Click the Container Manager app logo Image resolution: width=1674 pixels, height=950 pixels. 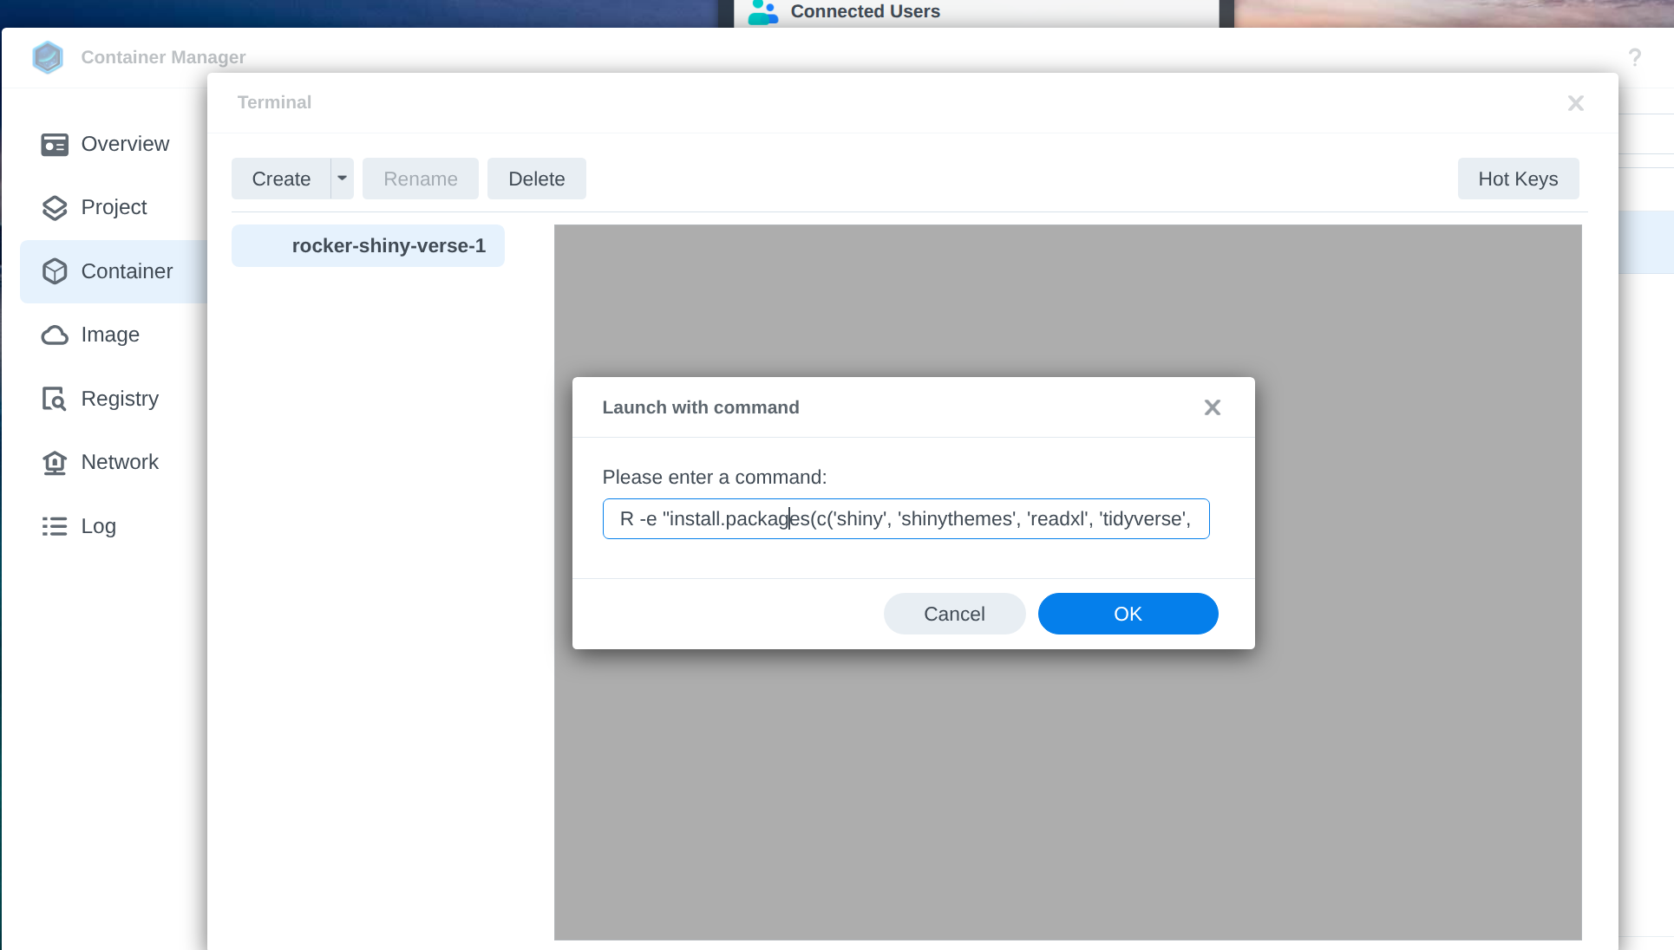point(48,57)
